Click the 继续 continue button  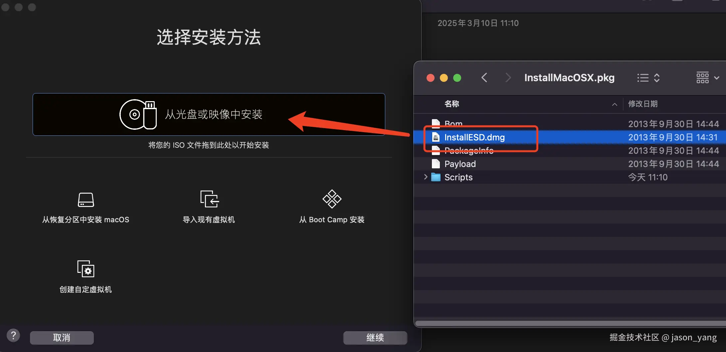[375, 338]
